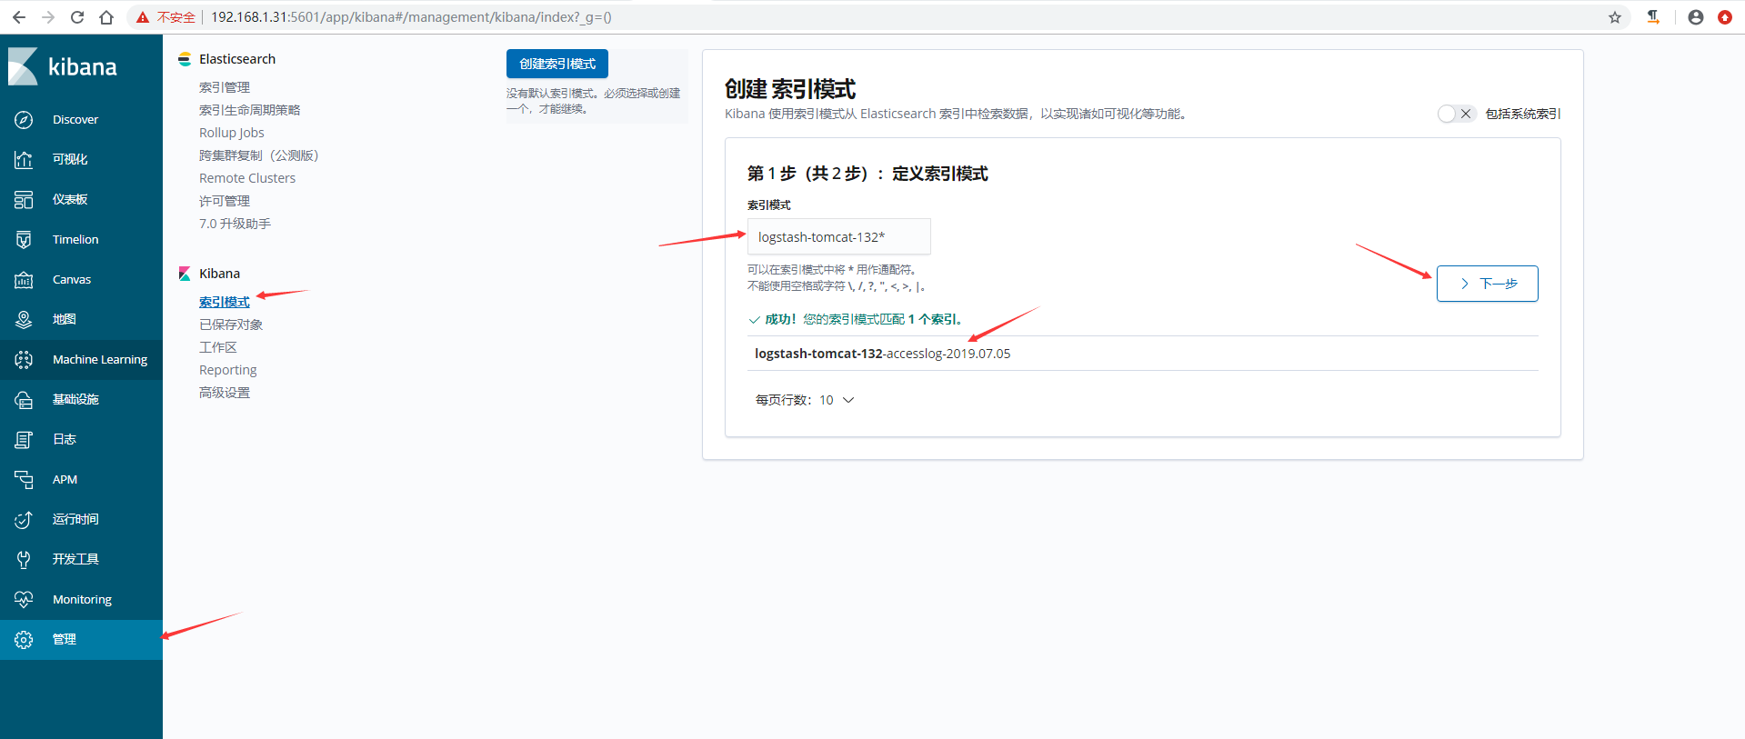The width and height of the screenshot is (1745, 739).
Task: Open Canvas icon in sidebar
Action: pos(24,280)
